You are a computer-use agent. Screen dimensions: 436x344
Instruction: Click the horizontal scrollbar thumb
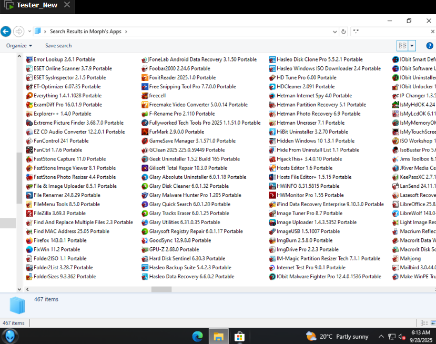161,289
